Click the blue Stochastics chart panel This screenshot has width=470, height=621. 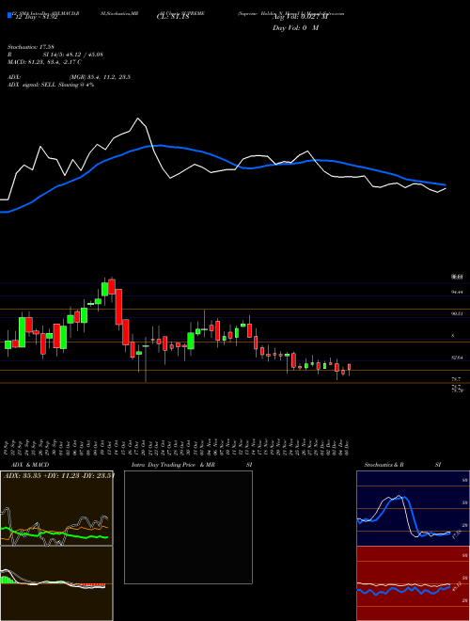[413, 508]
